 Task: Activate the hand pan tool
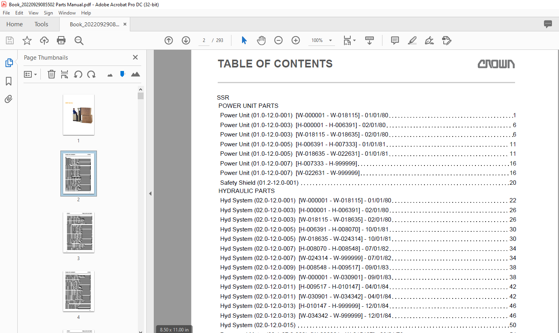pyautogui.click(x=261, y=40)
